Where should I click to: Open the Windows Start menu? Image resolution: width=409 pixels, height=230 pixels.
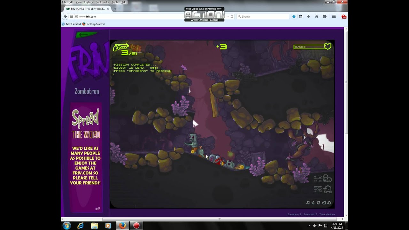[x=67, y=226]
